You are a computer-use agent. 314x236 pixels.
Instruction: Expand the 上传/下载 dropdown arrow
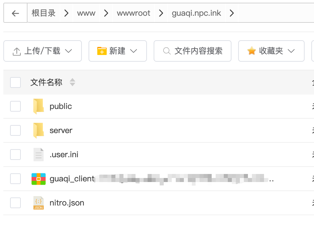pos(68,51)
